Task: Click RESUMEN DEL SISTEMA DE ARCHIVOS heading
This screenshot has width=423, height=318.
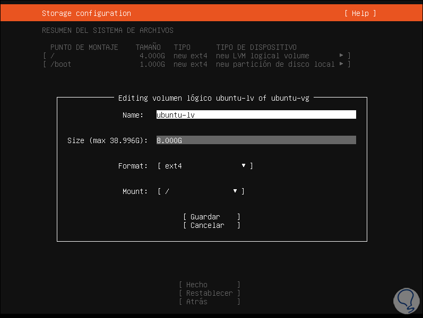Action: (x=108, y=30)
